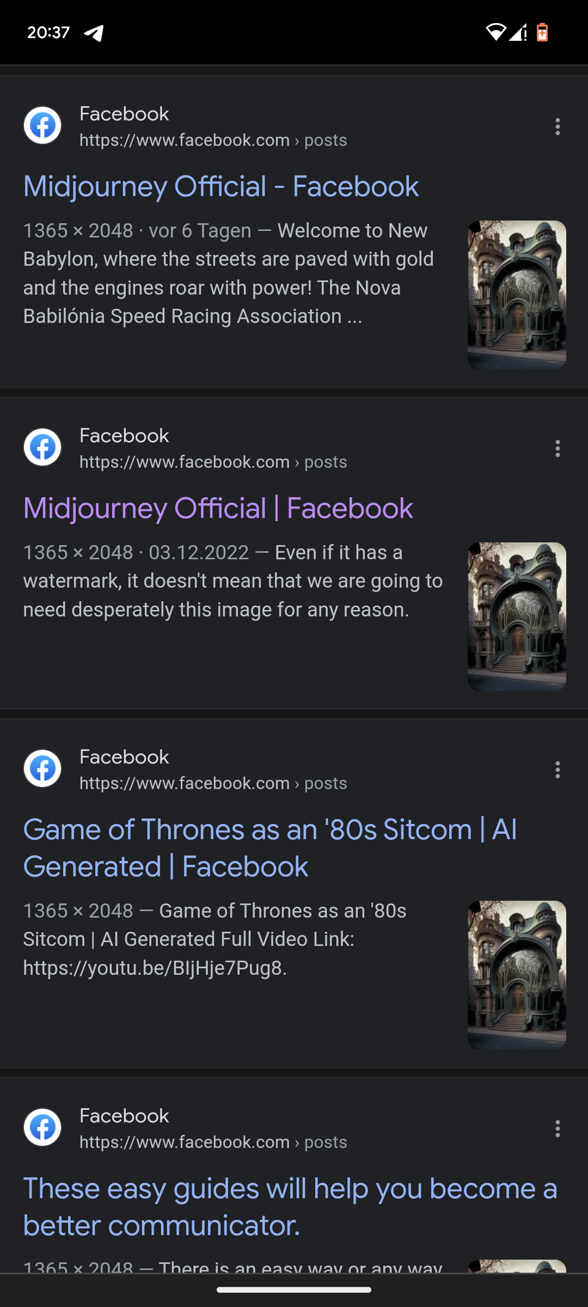This screenshot has height=1307, width=588.
Task: Tap thumbnail beside Game of Thrones snippet
Action: [x=517, y=975]
